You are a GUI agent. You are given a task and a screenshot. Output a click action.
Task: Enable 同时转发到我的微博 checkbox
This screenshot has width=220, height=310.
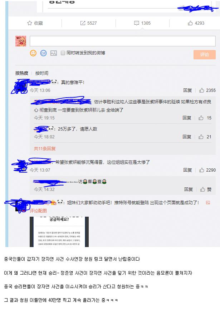pos(63,53)
